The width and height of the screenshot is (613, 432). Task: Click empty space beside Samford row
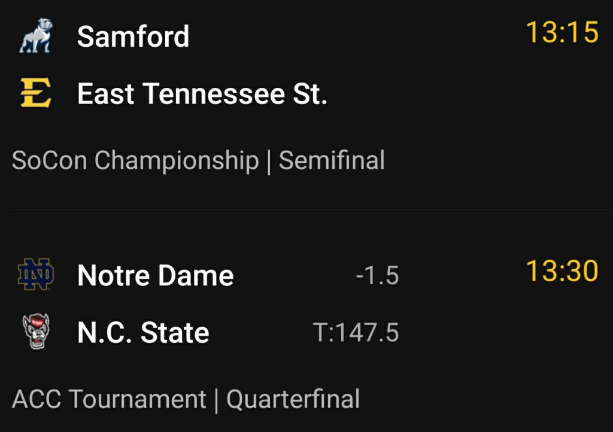pyautogui.click(x=359, y=36)
